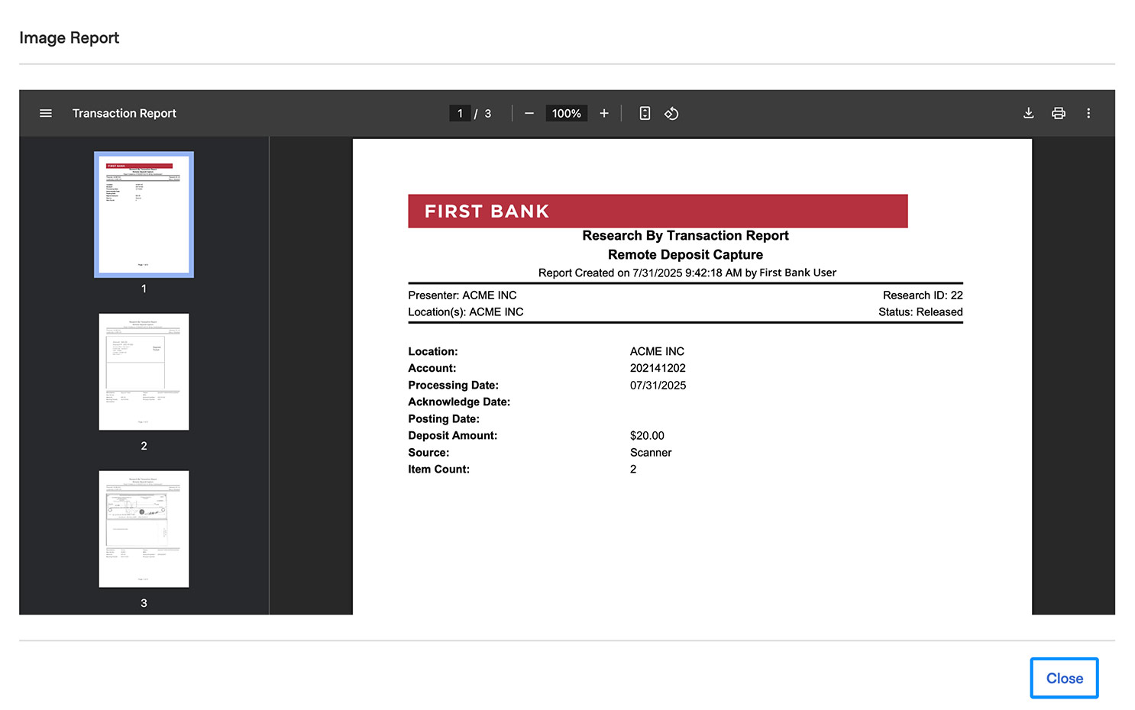Edit the current page number field

point(460,113)
